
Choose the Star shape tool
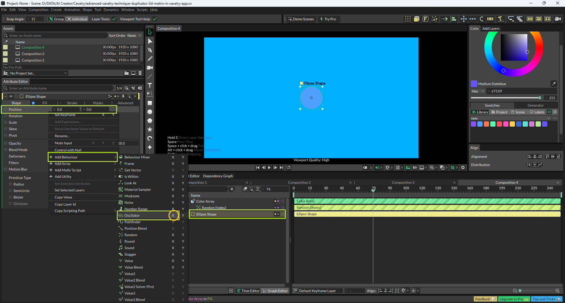(x=150, y=130)
